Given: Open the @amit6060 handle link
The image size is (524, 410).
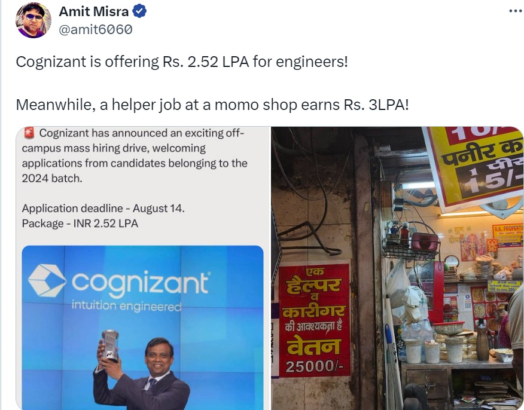Looking at the screenshot, I should click(x=96, y=30).
